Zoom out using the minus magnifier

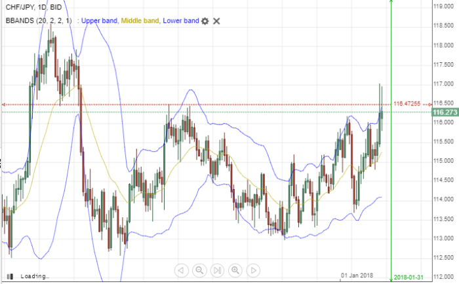(199, 270)
